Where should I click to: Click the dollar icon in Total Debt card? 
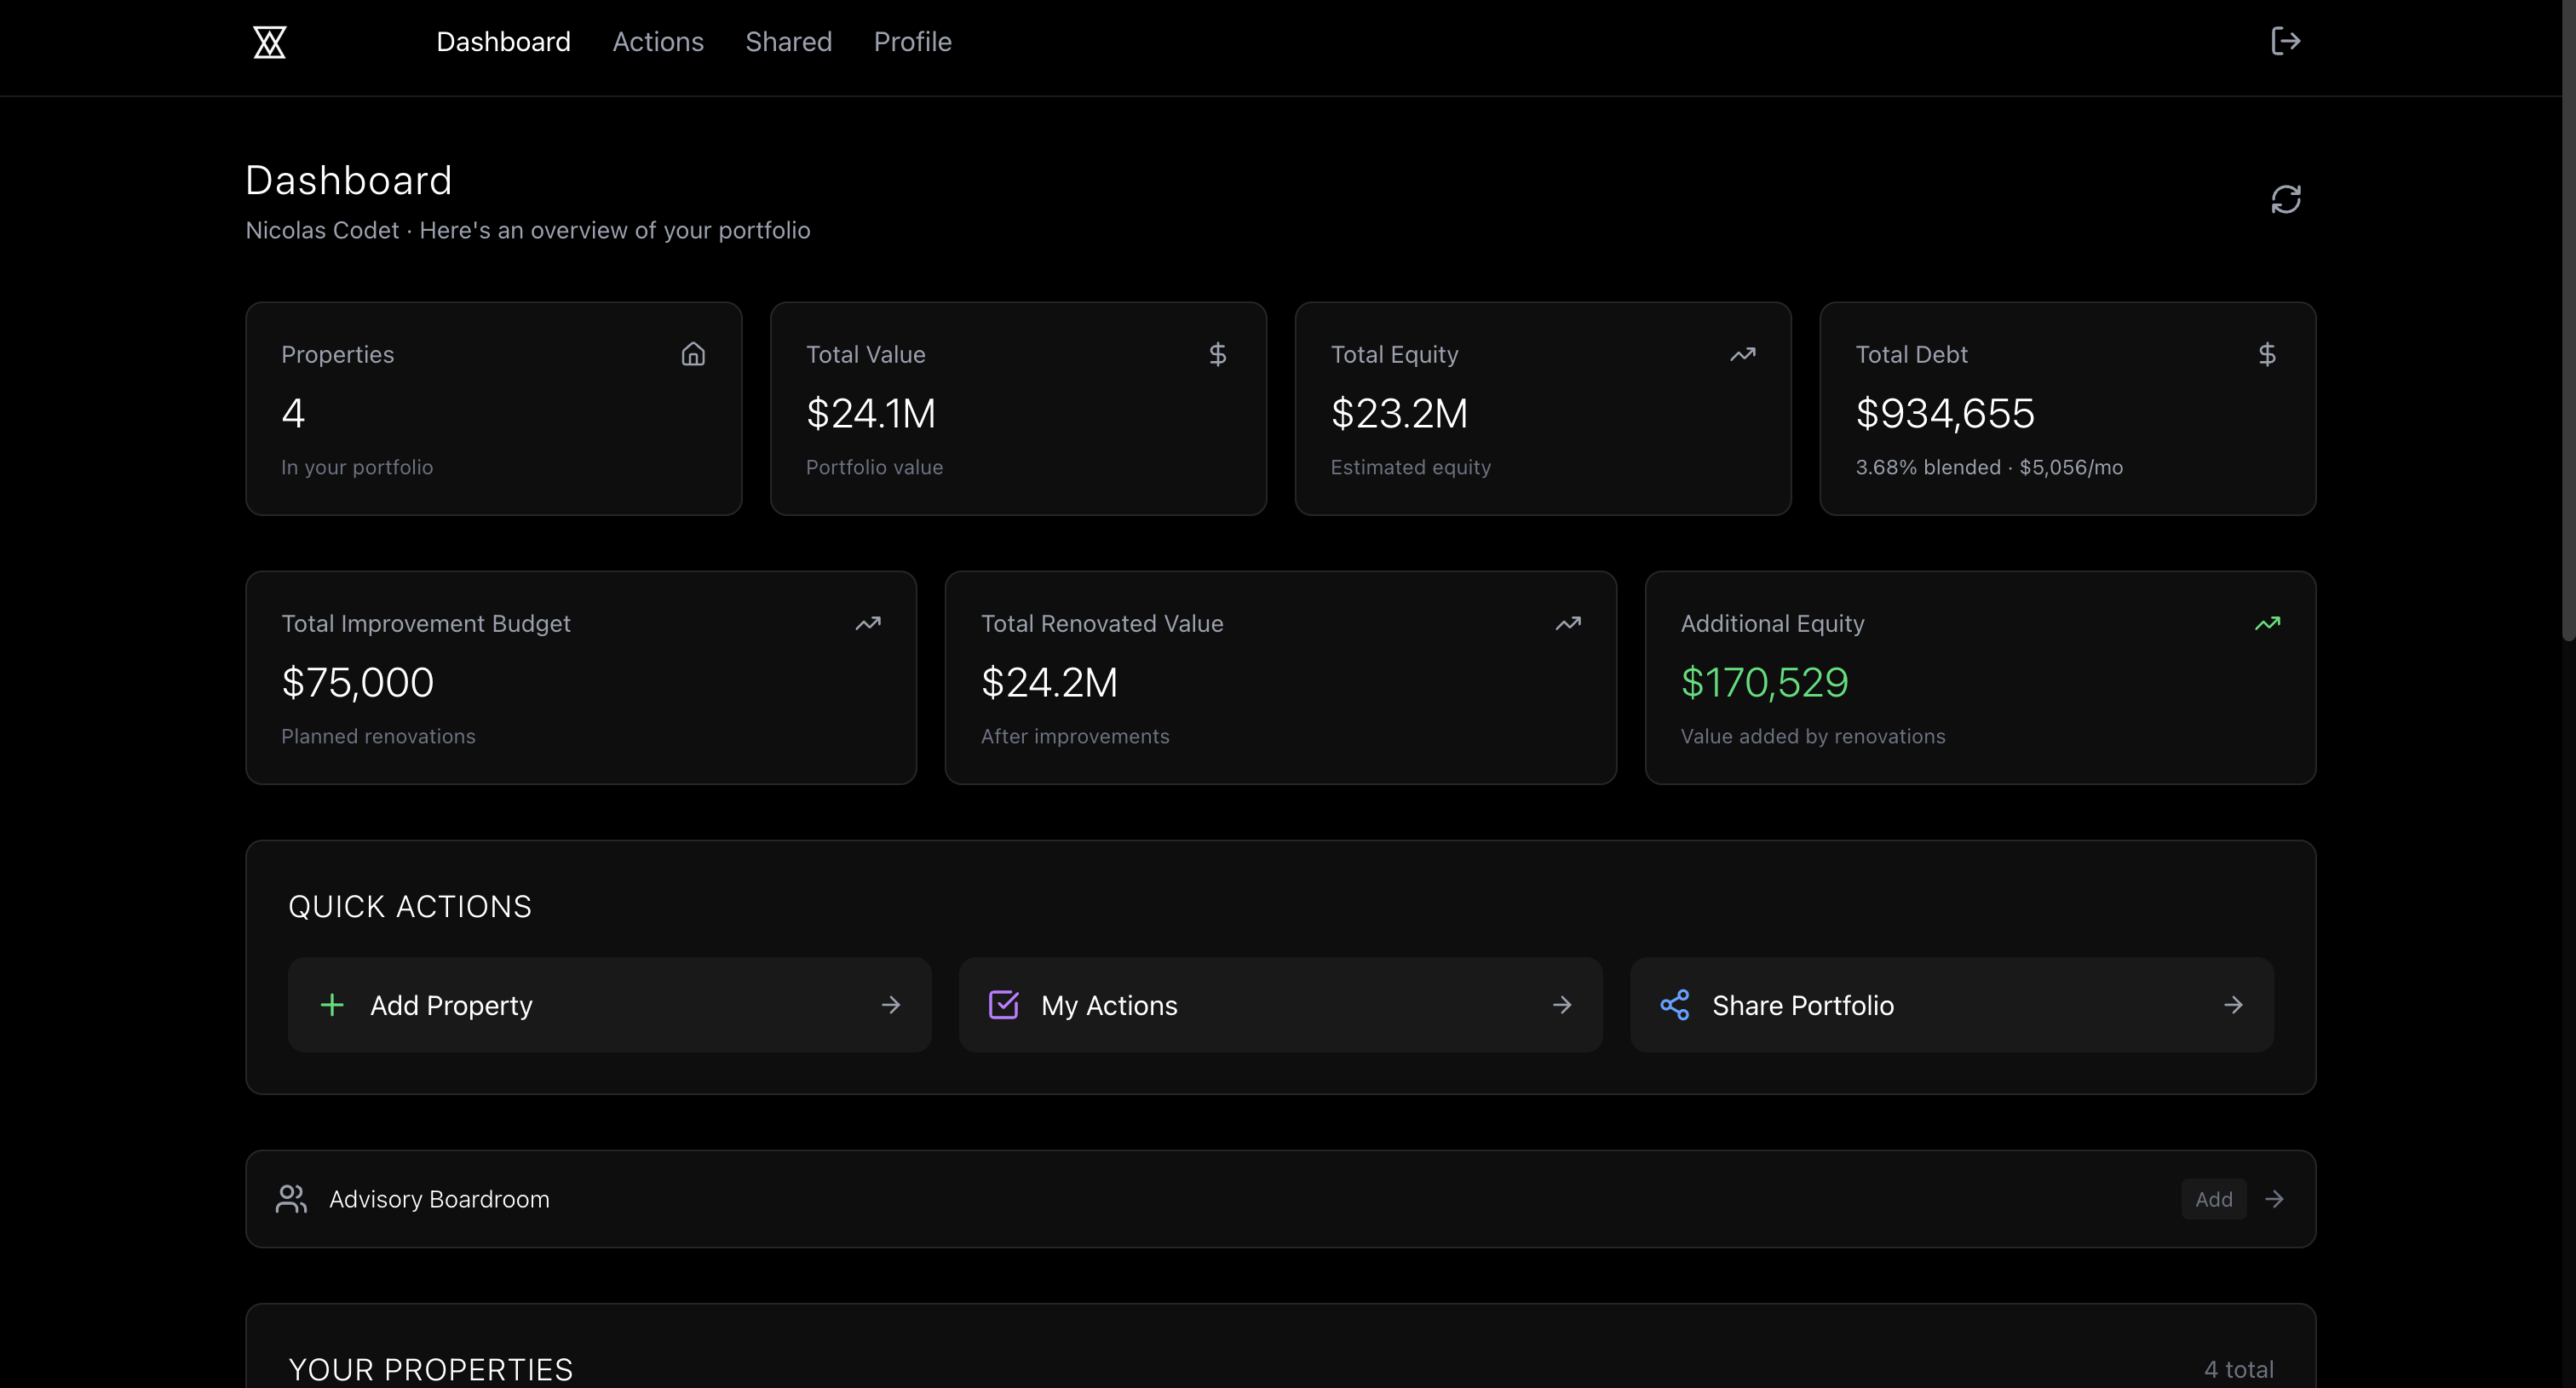pos(2267,353)
